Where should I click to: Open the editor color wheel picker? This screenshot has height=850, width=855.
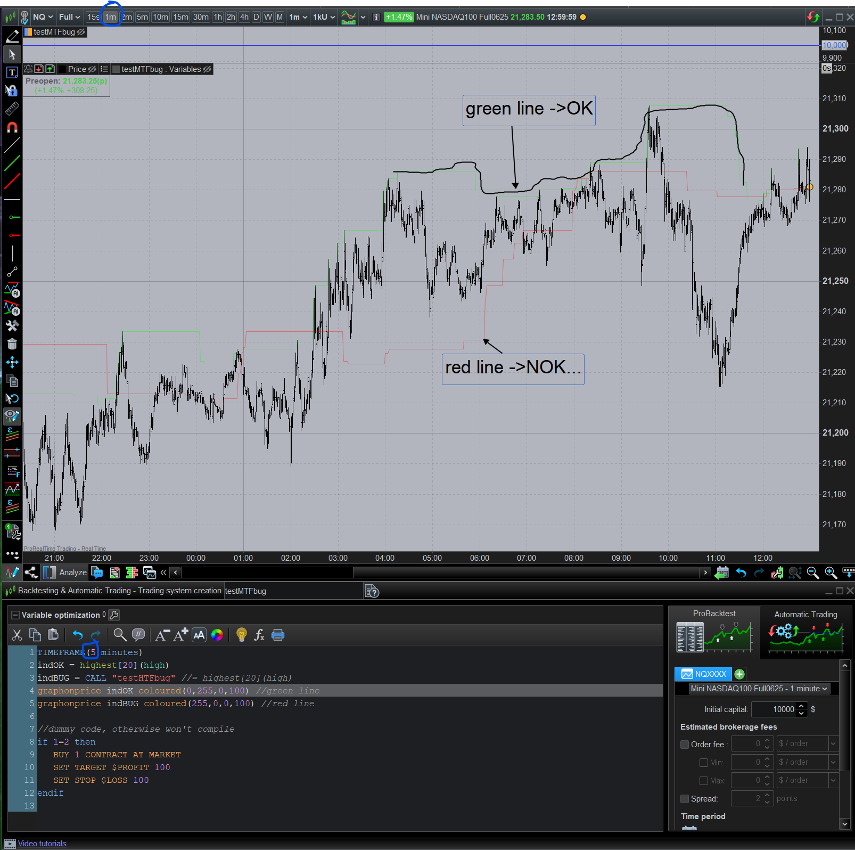(x=217, y=635)
